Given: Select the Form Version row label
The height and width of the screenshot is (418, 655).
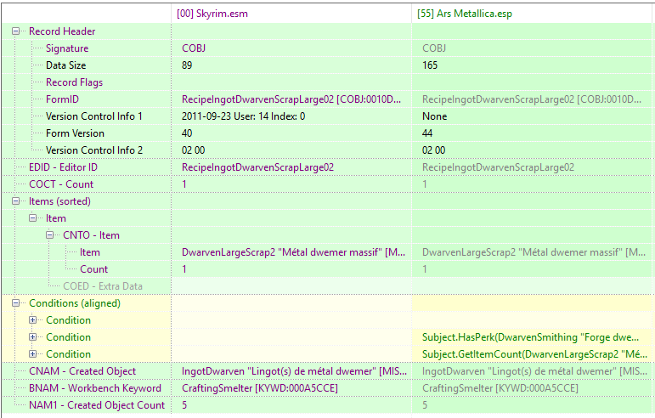Looking at the screenshot, I should click(75, 133).
